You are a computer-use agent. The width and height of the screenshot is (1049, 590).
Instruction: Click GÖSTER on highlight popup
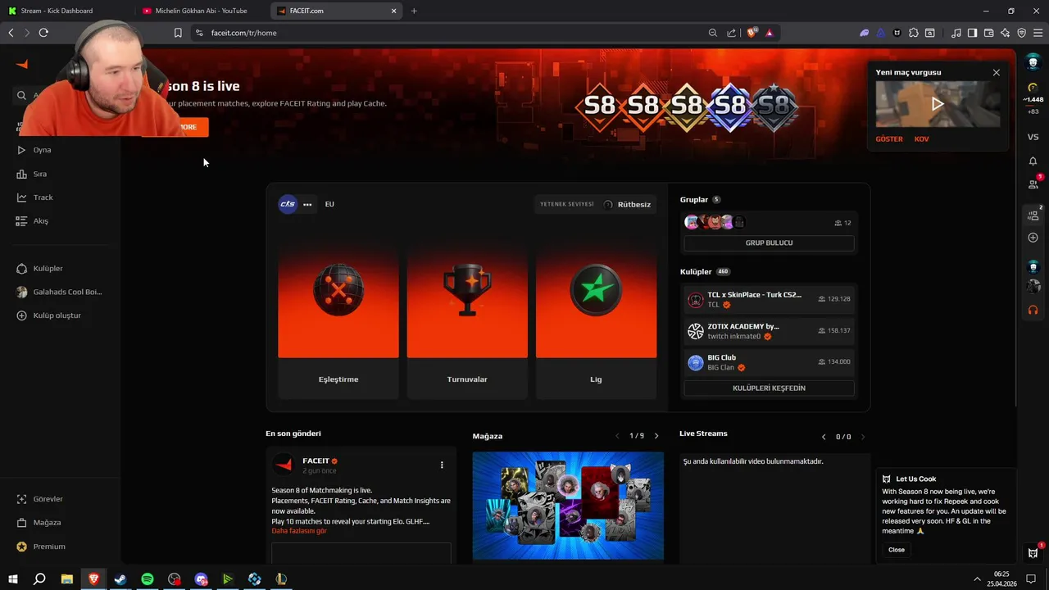coord(889,139)
